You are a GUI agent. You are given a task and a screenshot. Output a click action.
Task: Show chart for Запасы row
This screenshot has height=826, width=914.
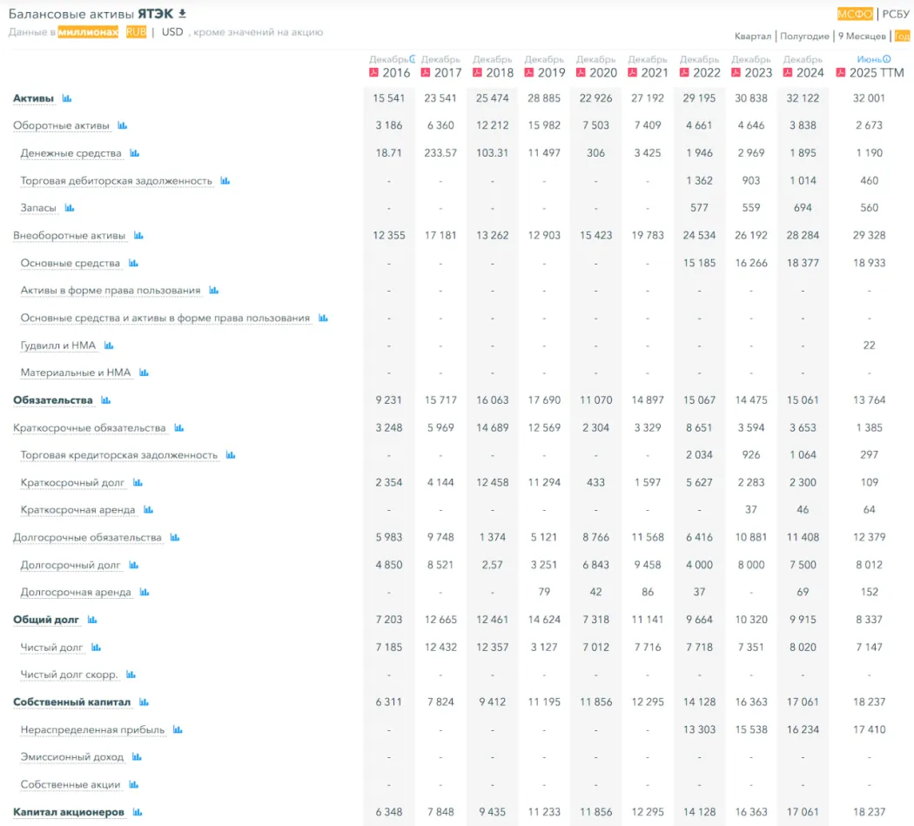[x=70, y=208]
